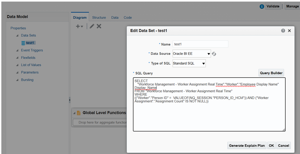300x154 pixels.
Task: Click Cancel in the Edit Data Set dialog
Action: [284, 146]
